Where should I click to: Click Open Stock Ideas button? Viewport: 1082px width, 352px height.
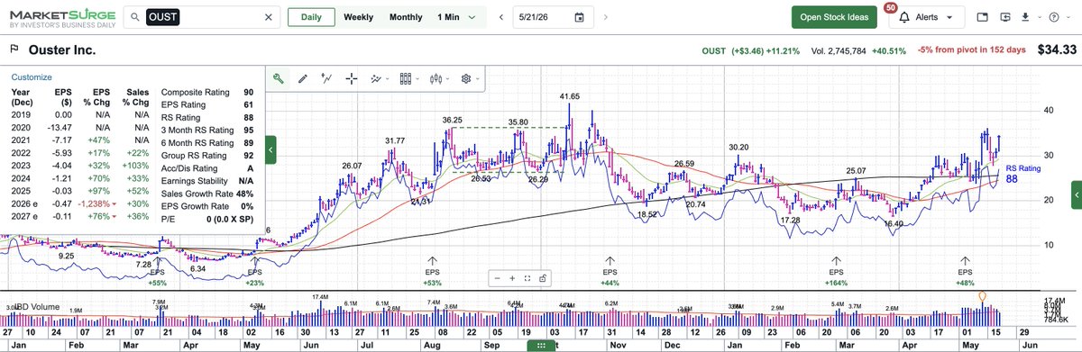coord(834,17)
